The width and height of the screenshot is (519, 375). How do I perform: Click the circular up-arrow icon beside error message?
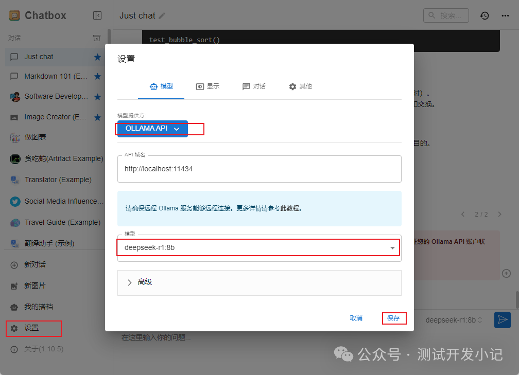pyautogui.click(x=507, y=274)
